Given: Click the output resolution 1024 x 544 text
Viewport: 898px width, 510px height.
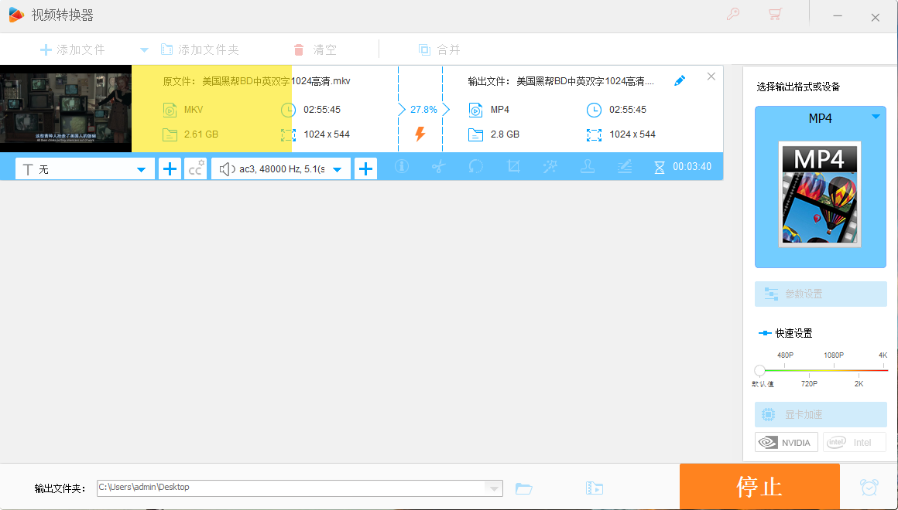Looking at the screenshot, I should 632,134.
